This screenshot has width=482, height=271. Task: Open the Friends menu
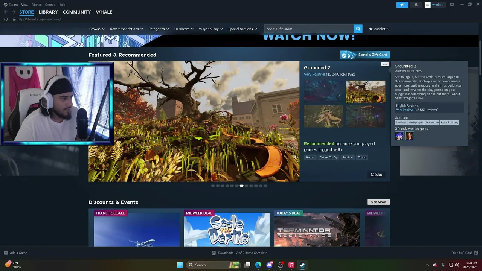[37, 5]
